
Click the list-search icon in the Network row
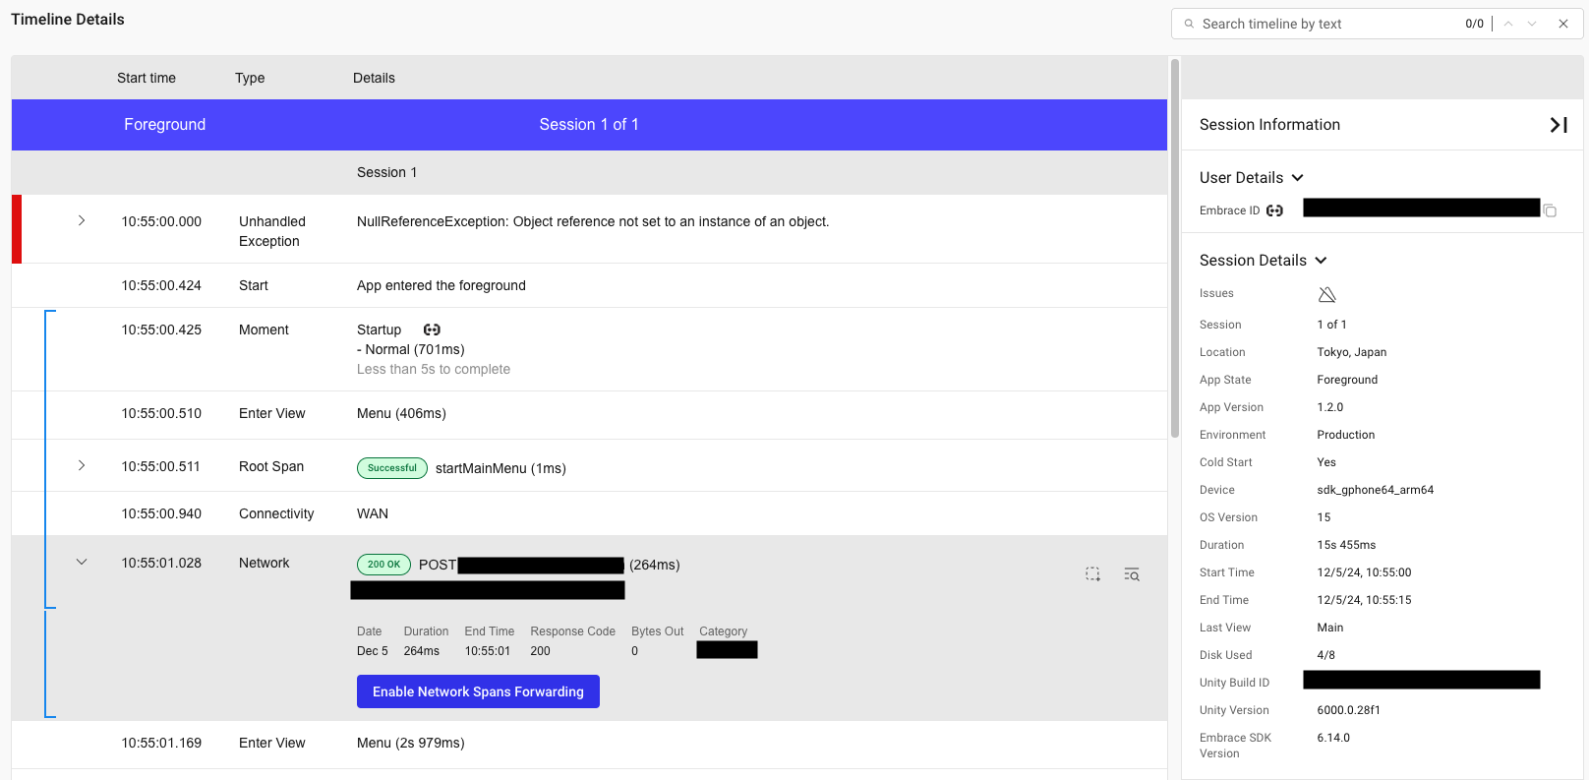point(1132,573)
